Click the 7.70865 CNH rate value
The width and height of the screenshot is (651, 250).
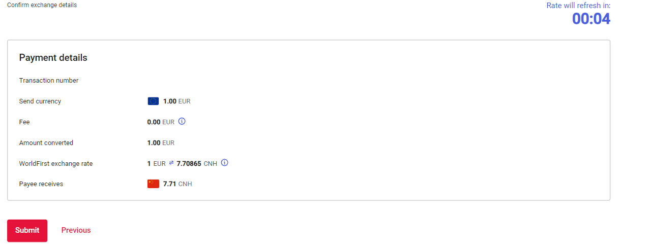pyautogui.click(x=197, y=164)
